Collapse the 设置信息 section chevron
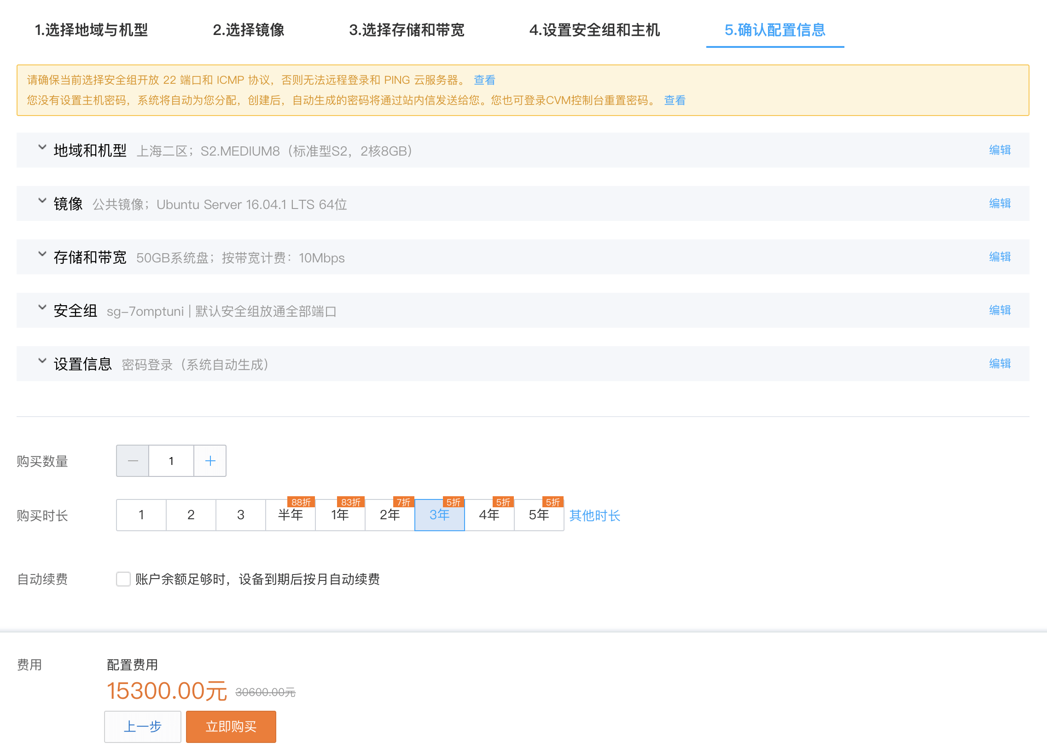Image resolution: width=1047 pixels, height=754 pixels. coord(42,361)
